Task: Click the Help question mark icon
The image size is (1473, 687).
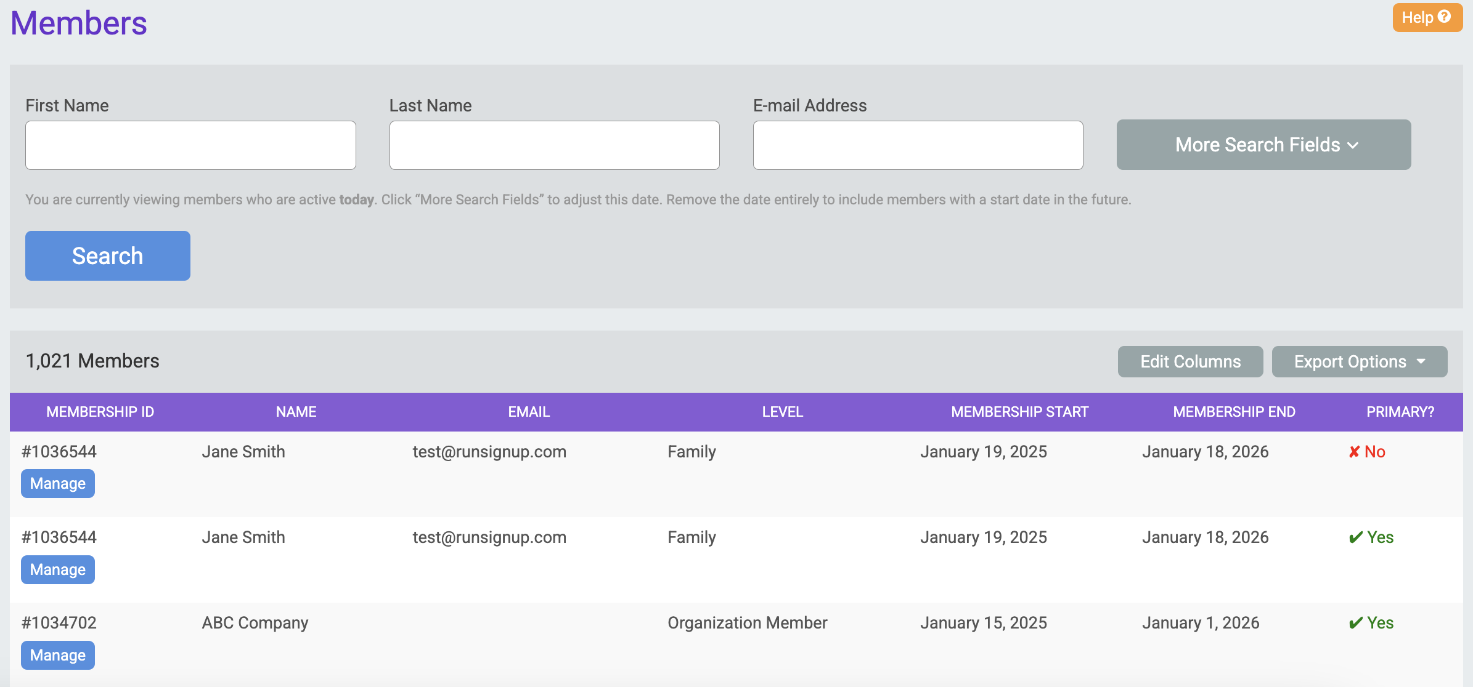Action: (x=1444, y=17)
